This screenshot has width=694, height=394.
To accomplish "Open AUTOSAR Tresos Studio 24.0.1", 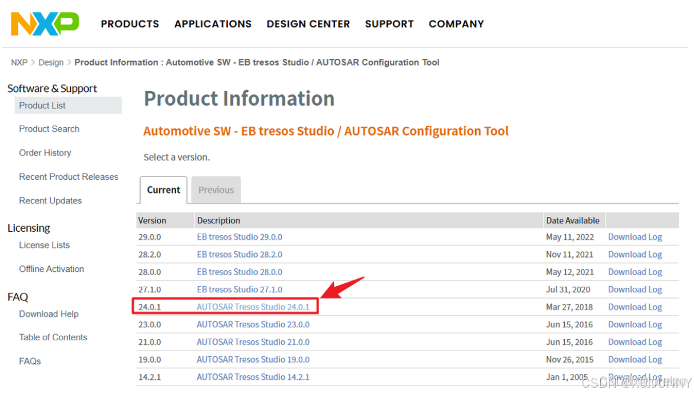I will coord(253,307).
